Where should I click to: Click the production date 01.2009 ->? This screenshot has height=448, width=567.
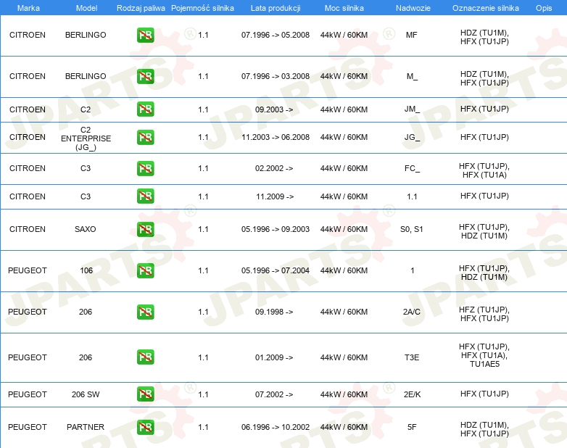coord(274,357)
